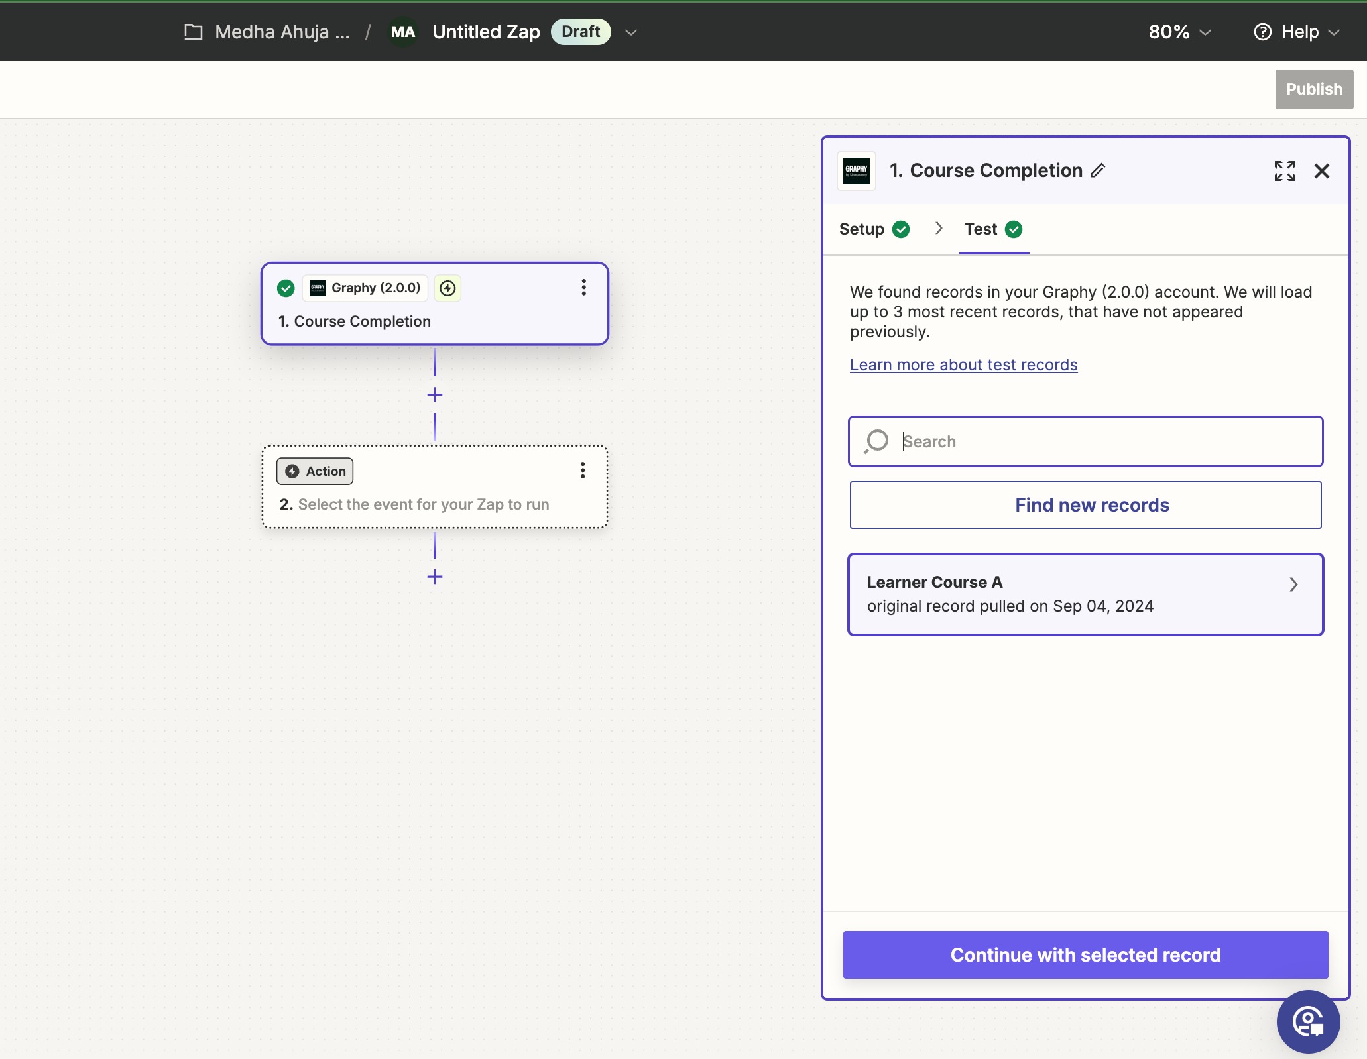This screenshot has height=1059, width=1367.
Task: Open Learn more about test records link
Action: click(x=963, y=365)
